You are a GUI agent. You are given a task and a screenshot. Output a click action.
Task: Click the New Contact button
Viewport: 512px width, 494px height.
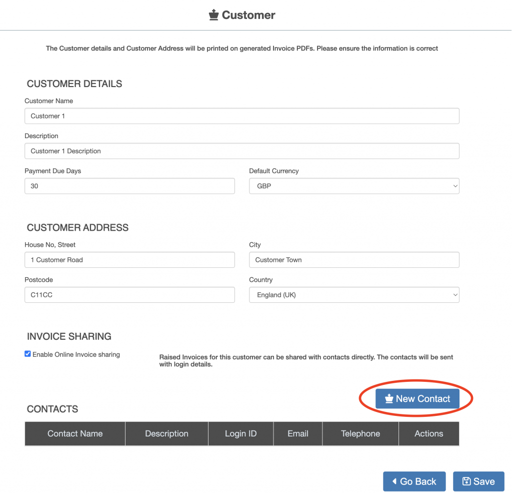coord(417,398)
